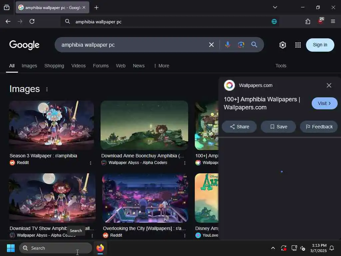Click the address bar text field
This screenshot has width=341, height=256.
[170, 22]
